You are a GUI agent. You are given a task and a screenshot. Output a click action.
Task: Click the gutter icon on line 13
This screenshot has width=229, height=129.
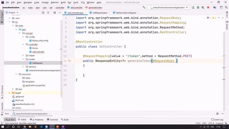point(69,61)
